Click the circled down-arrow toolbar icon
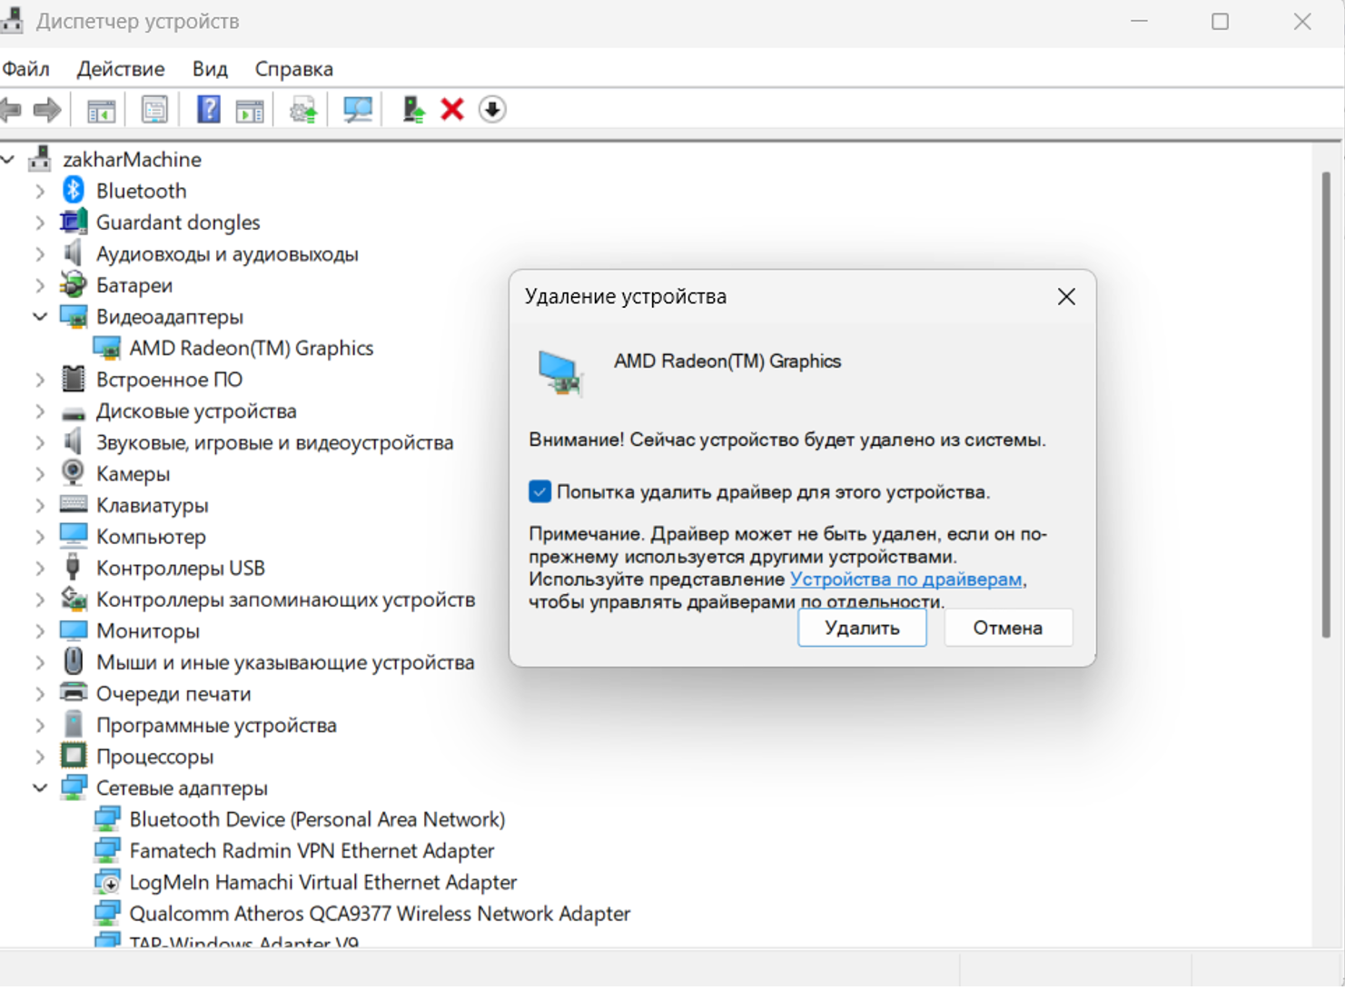Viewport: 1345px width, 990px height. (492, 110)
